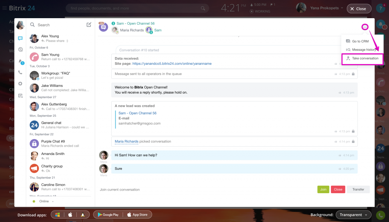Click the bell notifications icon on right panel
The image size is (389, 222).
click(x=380, y=24)
